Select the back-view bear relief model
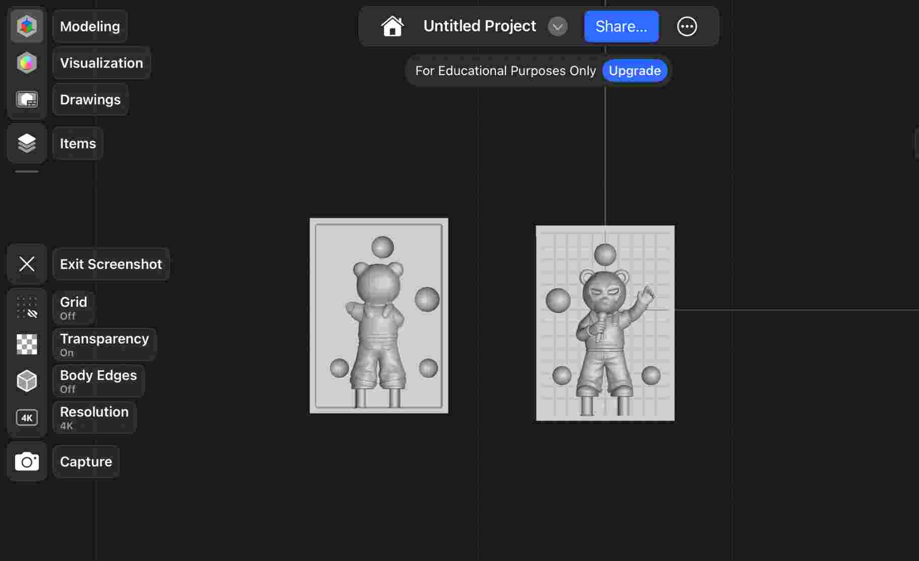Screen dimensions: 919x561 click(379, 316)
